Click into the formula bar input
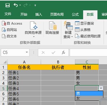The height and width of the screenshot is (105, 107). tap(88, 52)
